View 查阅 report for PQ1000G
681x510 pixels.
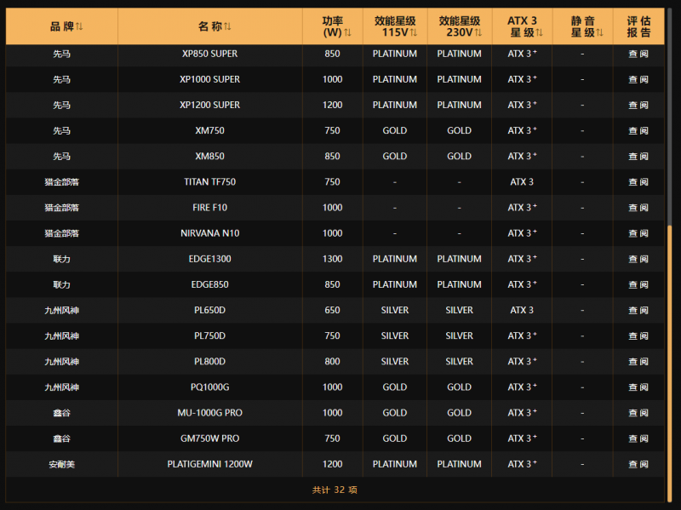638,387
